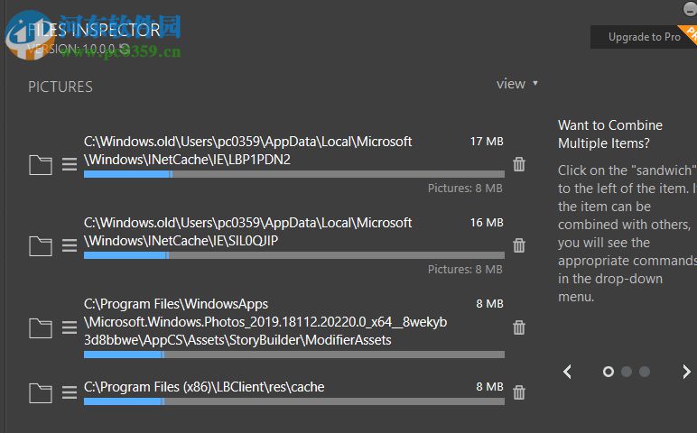Click the refresh icon next to the version number
The image size is (697, 433).
coord(125,49)
